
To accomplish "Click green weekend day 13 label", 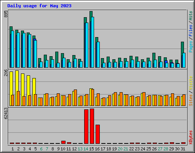I will point(80,149).
